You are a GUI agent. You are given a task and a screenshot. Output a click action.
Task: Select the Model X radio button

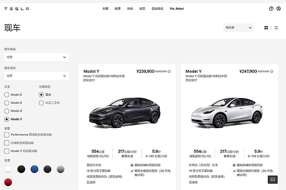pos(7,111)
